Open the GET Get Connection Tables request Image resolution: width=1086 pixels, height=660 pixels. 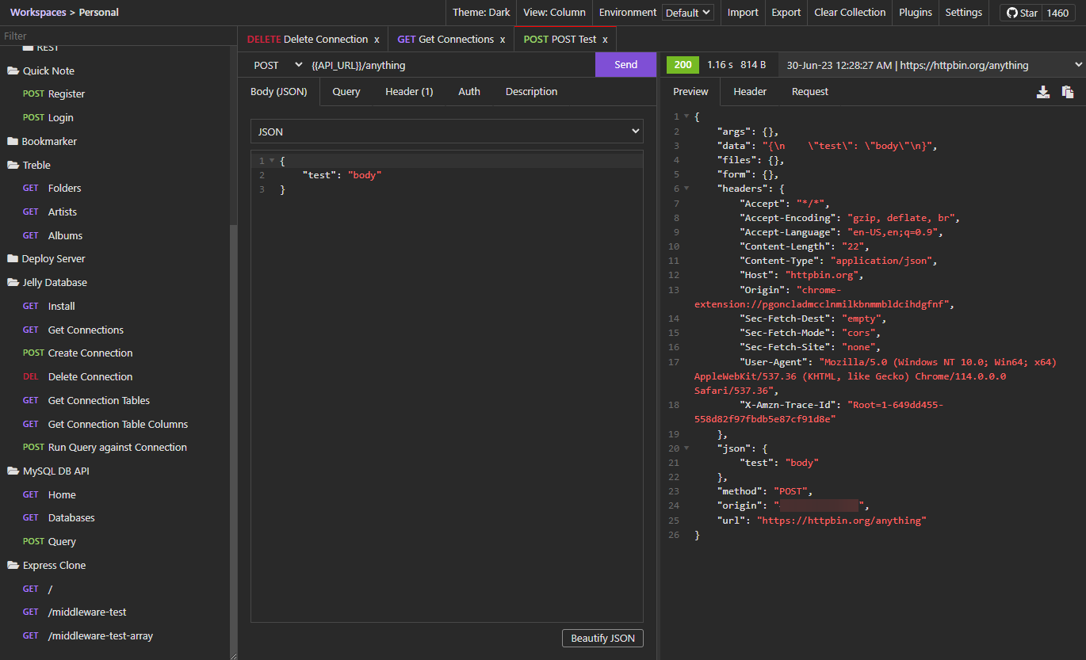coord(86,401)
